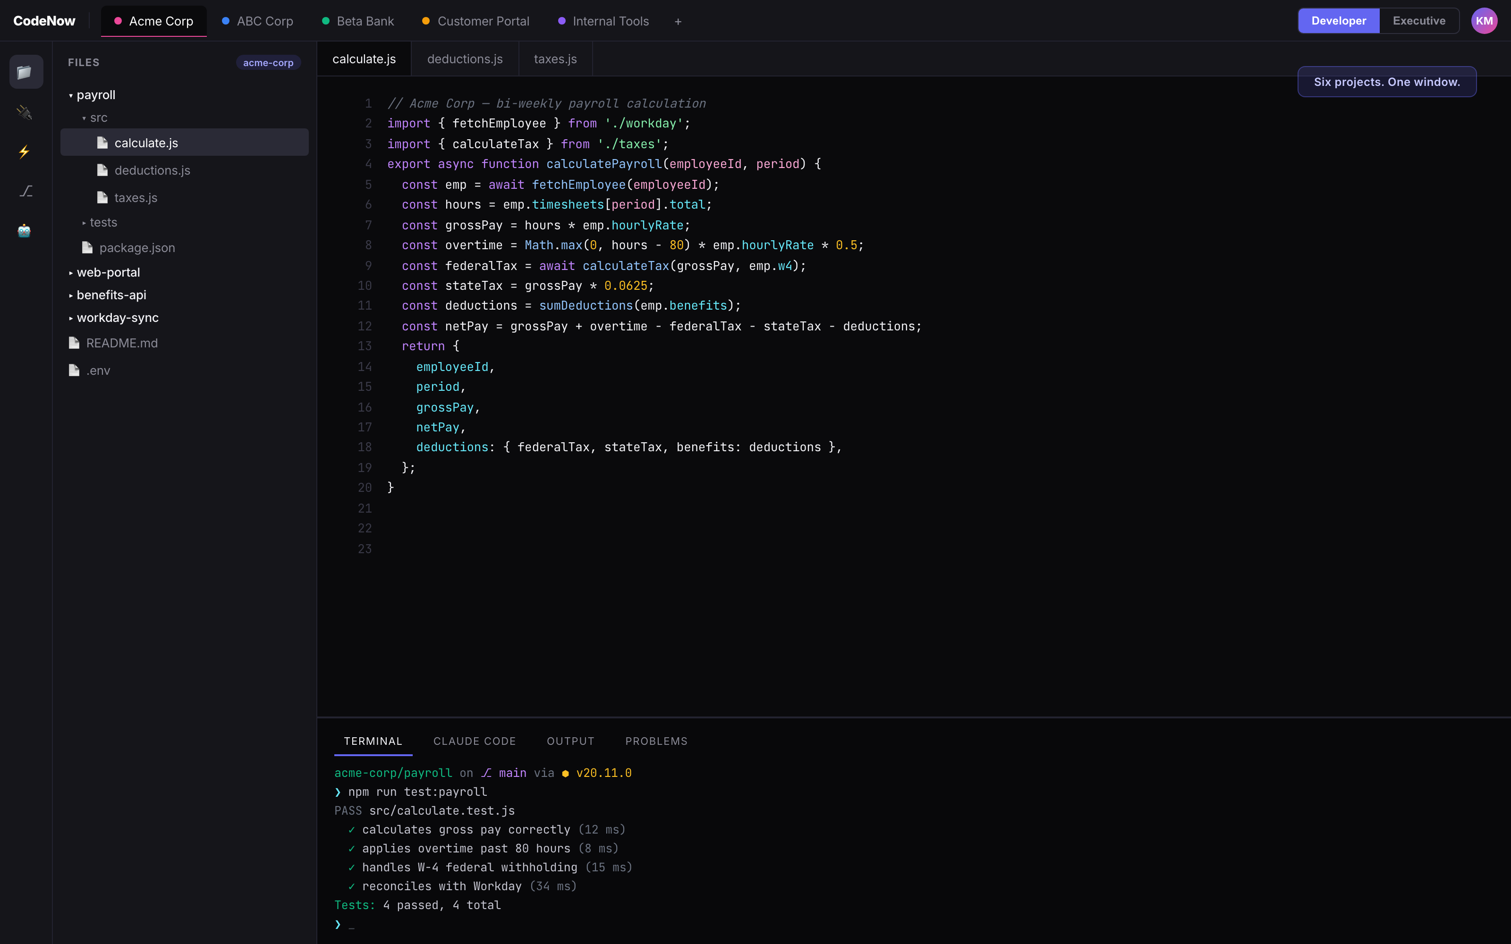Switch to the Internal Tools project tab
Screen dimensions: 1511x944
click(x=603, y=21)
